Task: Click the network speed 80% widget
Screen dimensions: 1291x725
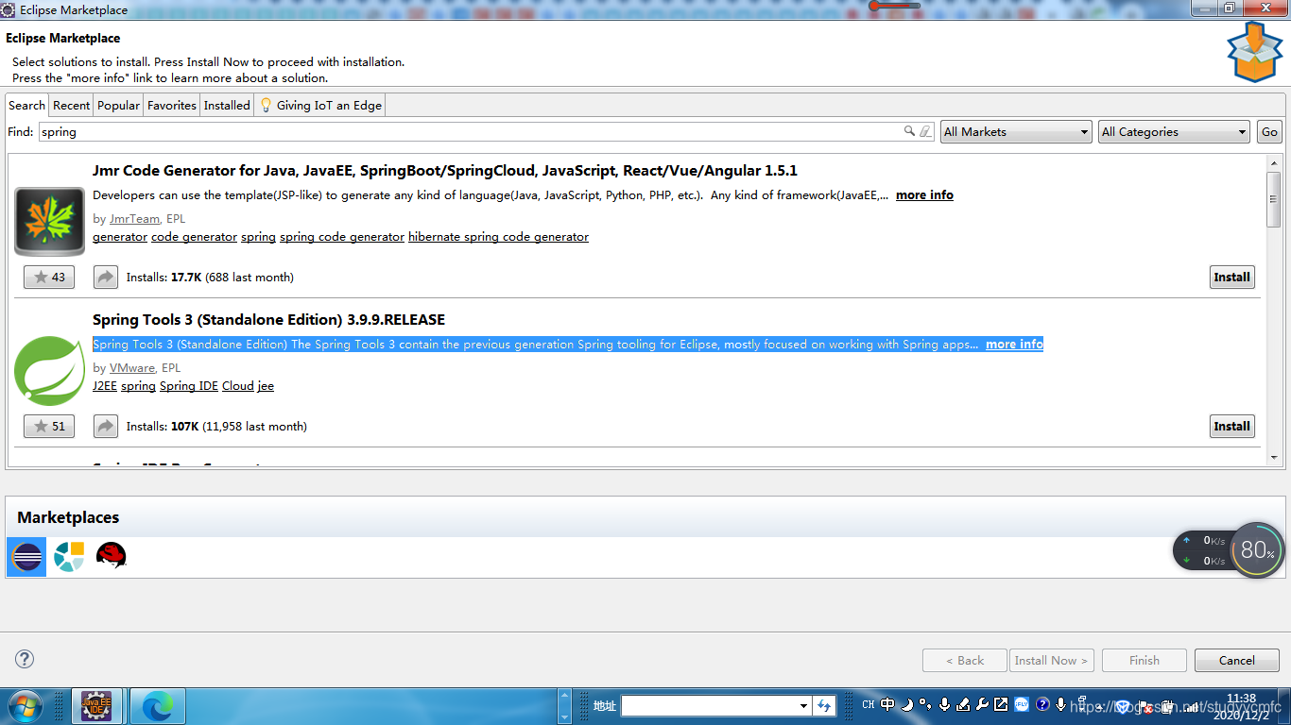Action: click(x=1257, y=550)
